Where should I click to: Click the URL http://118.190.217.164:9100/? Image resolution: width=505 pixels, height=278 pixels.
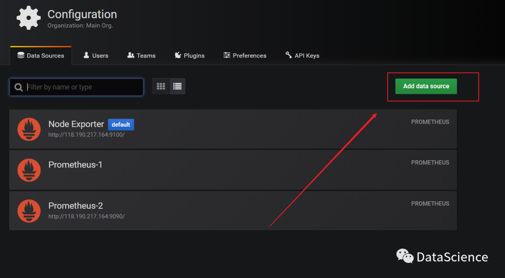point(87,135)
